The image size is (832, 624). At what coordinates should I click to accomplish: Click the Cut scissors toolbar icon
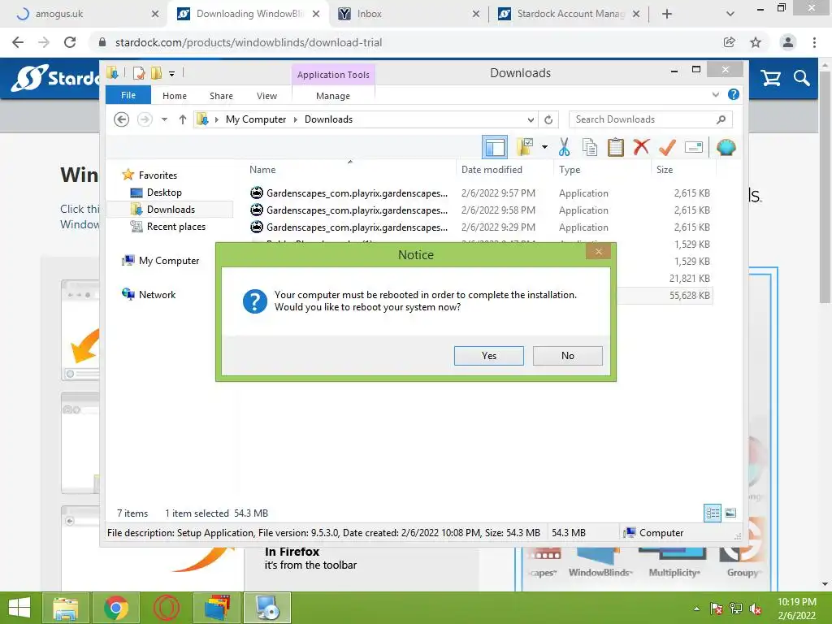coord(564,147)
